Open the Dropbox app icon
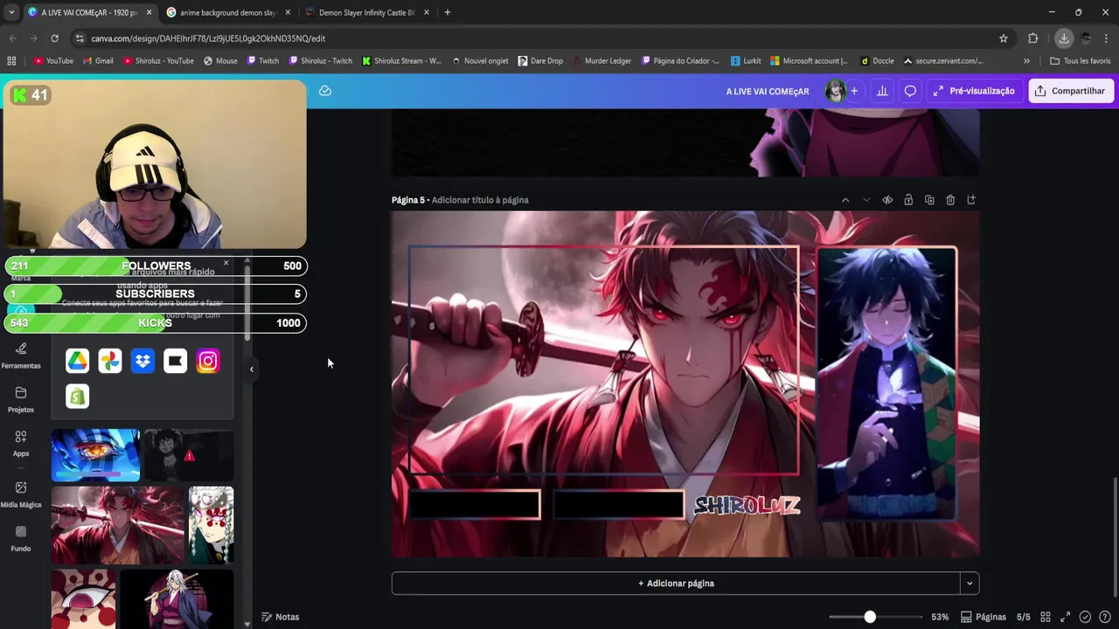The width and height of the screenshot is (1119, 629). 142,361
